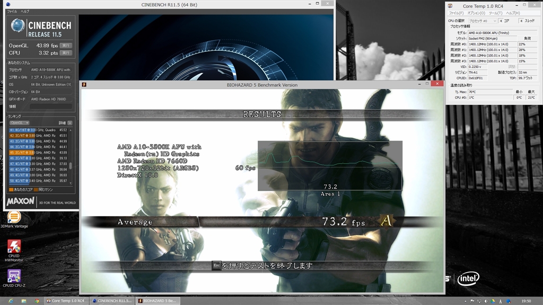Run the CPU test in Cinebench

66,53
